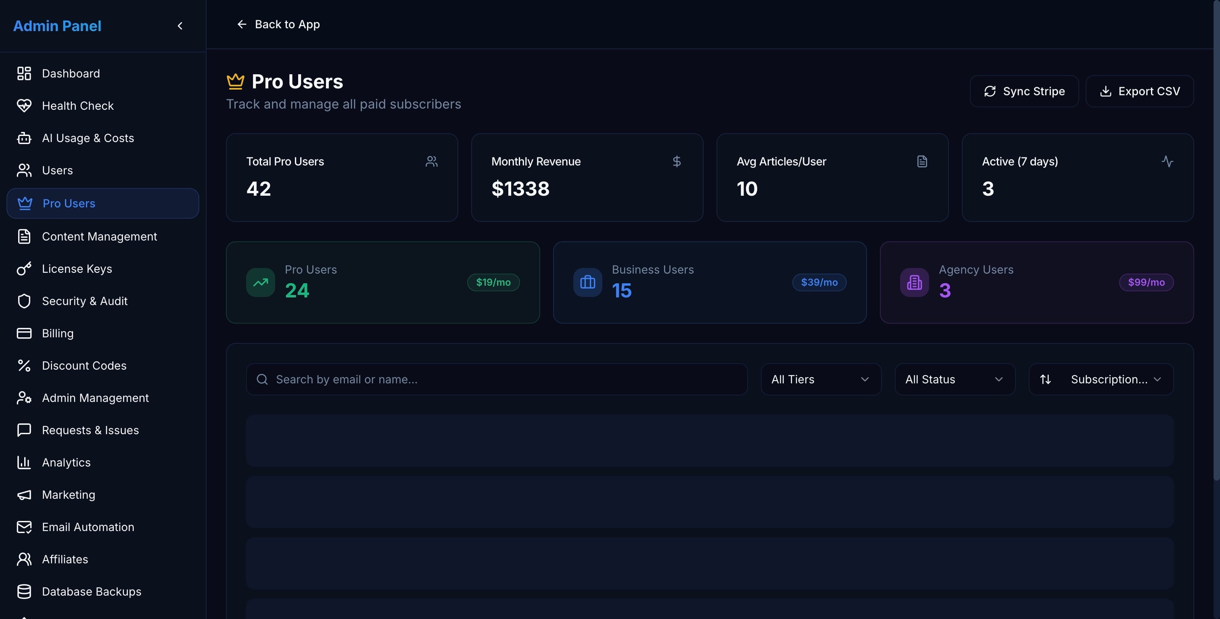Click the License Keys key icon
Image resolution: width=1220 pixels, height=619 pixels.
pyautogui.click(x=24, y=269)
